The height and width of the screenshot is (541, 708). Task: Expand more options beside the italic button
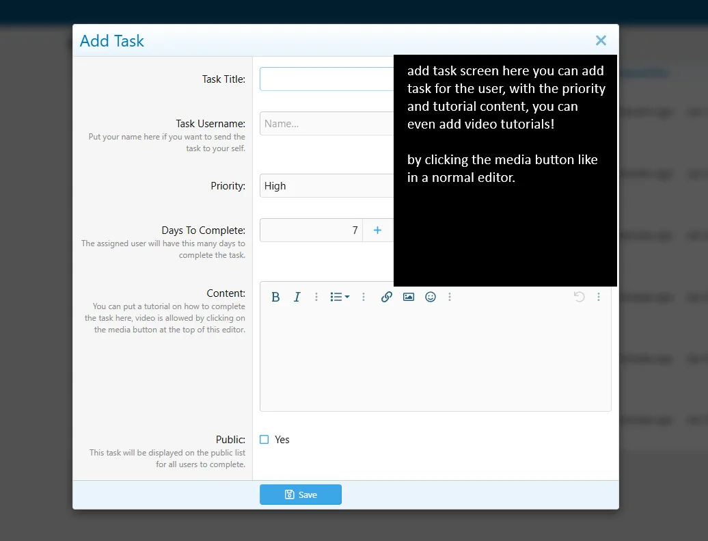316,297
